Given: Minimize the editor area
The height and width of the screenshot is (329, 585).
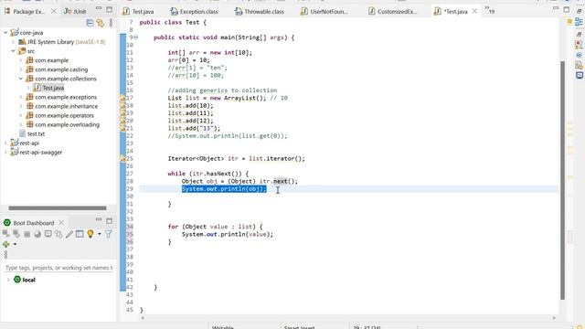Looking at the screenshot, I should point(556,8).
